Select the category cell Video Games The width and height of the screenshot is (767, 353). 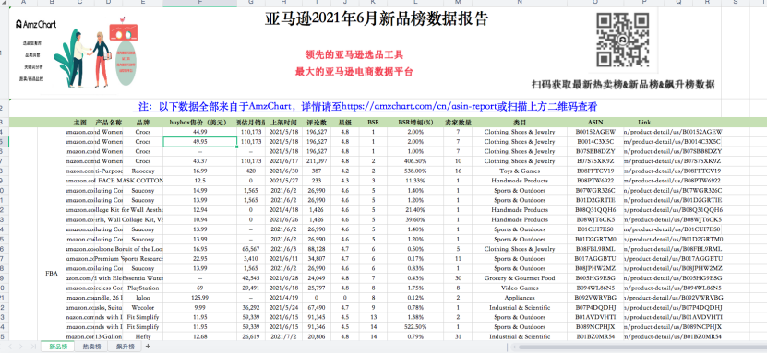point(520,288)
